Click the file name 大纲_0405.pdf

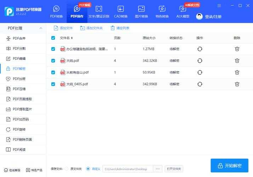click(77, 84)
